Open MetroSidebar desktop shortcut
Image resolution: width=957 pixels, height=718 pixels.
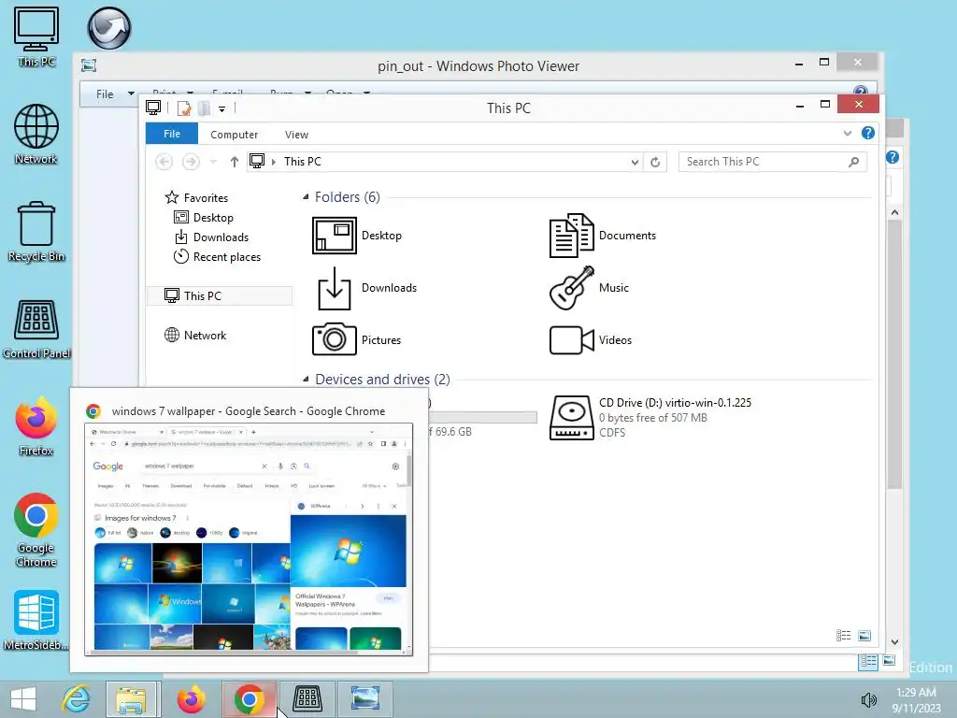[x=36, y=621]
